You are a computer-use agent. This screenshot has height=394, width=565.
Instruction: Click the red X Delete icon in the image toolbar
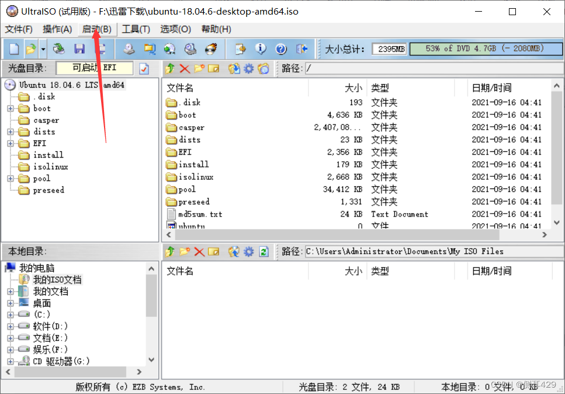pos(185,68)
